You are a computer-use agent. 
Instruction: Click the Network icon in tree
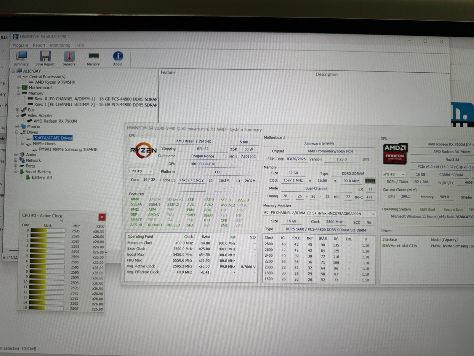coord(22,160)
